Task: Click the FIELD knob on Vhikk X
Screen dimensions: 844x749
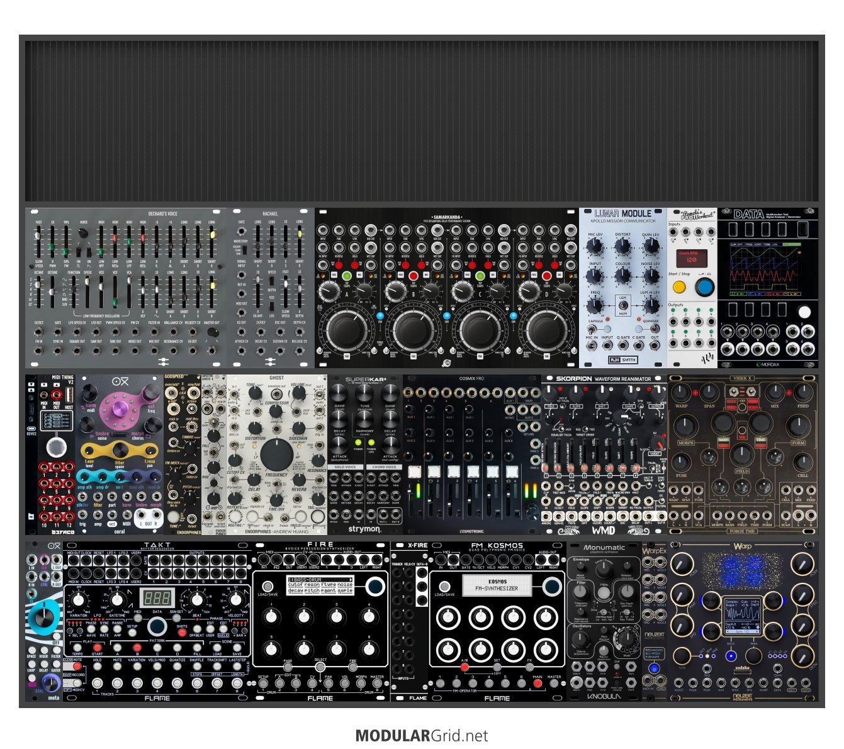Action: 743,454
